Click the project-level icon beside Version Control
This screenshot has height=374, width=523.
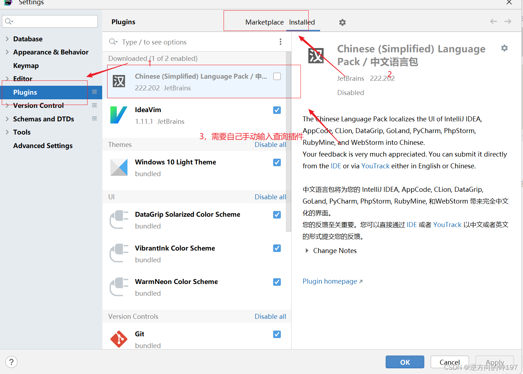(95, 105)
